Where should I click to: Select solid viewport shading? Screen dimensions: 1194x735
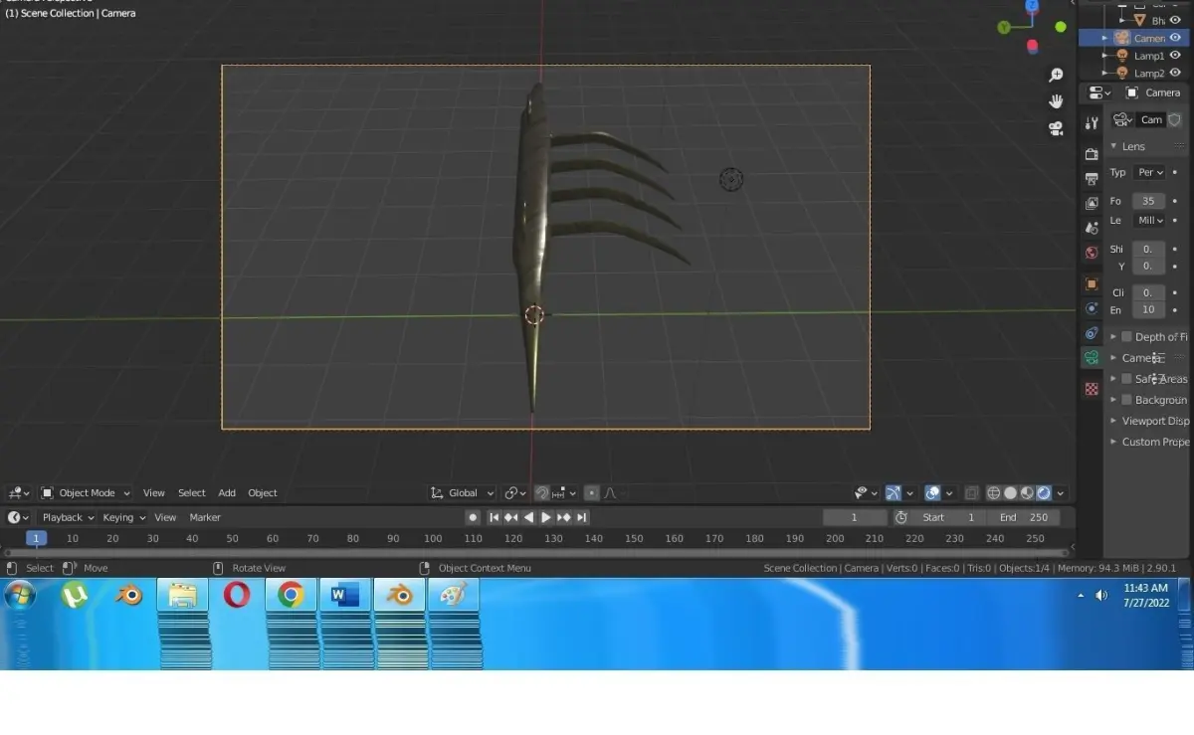(x=1010, y=493)
